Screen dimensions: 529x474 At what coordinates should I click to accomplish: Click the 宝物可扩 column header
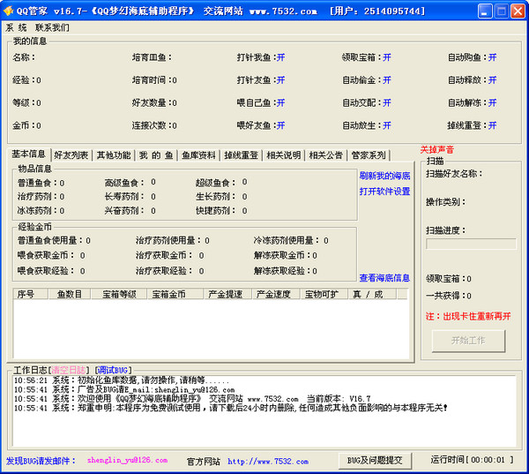pyautogui.click(x=324, y=294)
